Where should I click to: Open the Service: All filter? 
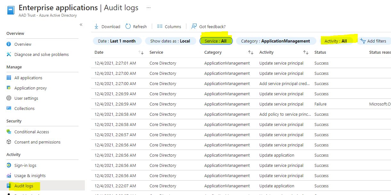click(x=216, y=41)
